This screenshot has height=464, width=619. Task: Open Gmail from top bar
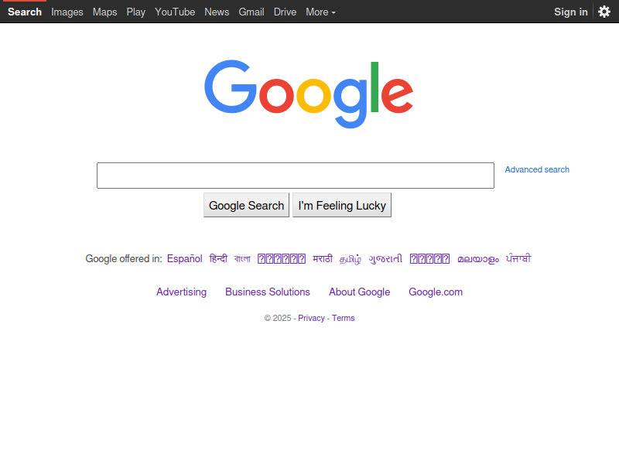pyautogui.click(x=251, y=12)
